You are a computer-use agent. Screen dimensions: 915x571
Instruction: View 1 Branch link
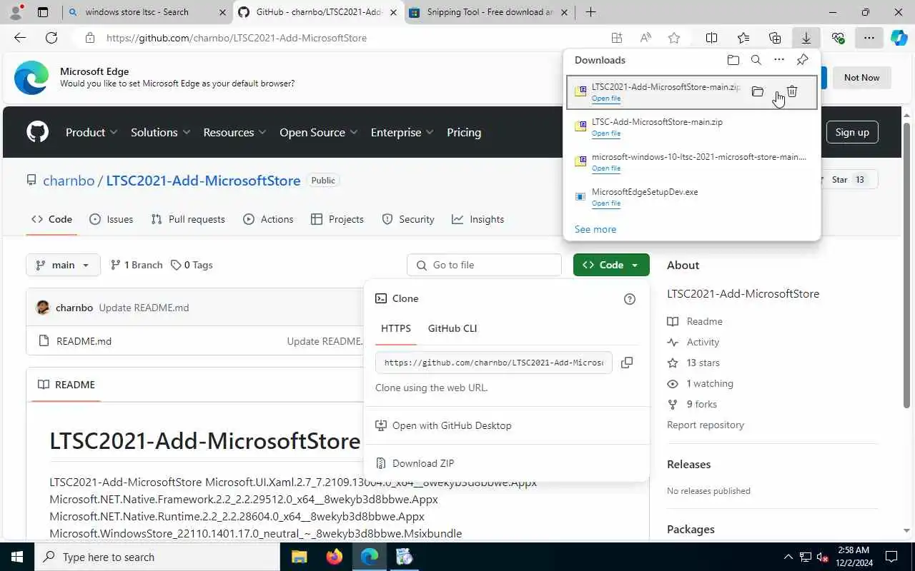click(x=137, y=265)
